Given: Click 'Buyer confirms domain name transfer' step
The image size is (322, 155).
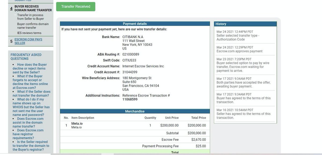Looking at the screenshot, I should [x=33, y=26].
